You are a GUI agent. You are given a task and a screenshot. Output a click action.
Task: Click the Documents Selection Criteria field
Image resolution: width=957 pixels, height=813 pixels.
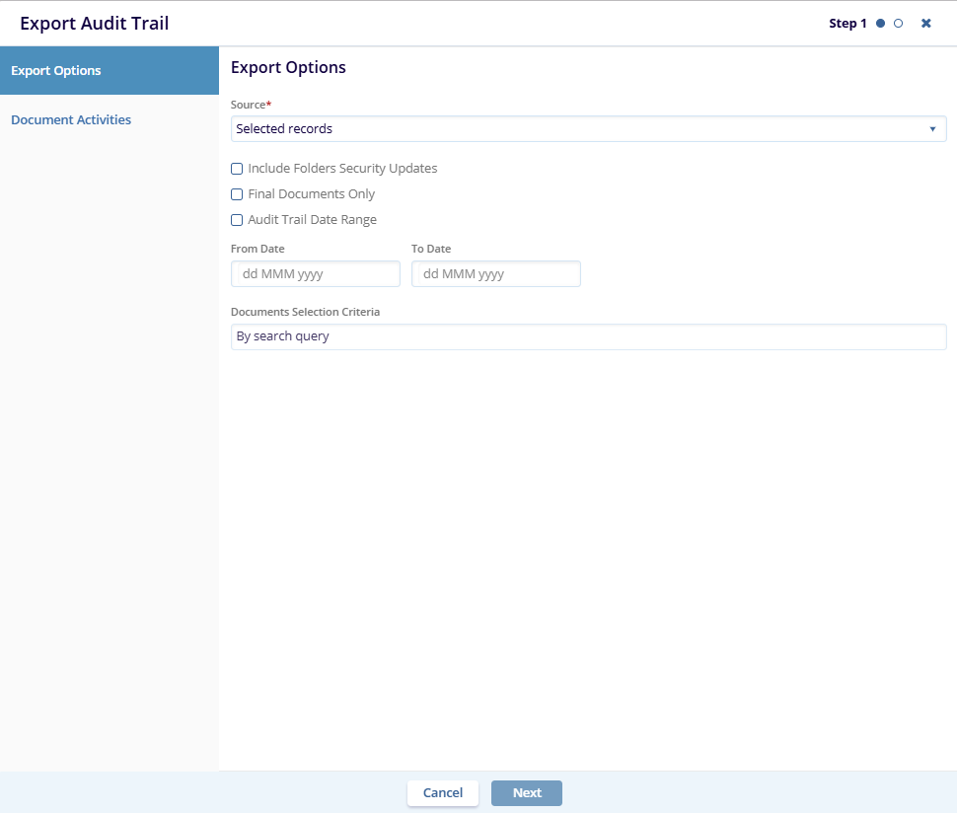click(588, 336)
